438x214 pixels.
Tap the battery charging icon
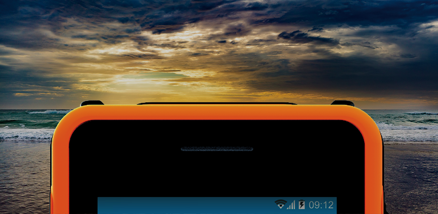click(301, 205)
